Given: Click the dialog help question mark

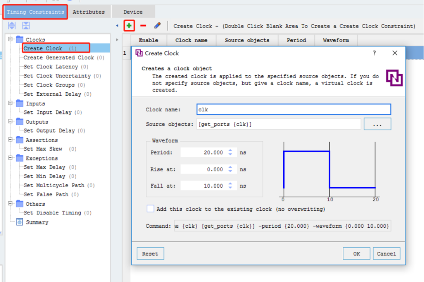Looking at the screenshot, I should click(374, 53).
